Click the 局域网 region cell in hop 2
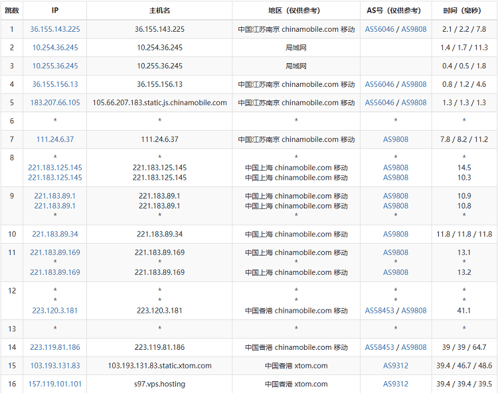The image size is (498, 393). pyautogui.click(x=296, y=48)
